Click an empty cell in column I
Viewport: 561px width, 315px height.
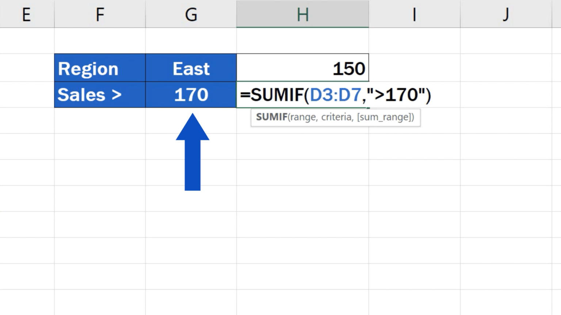(414, 146)
